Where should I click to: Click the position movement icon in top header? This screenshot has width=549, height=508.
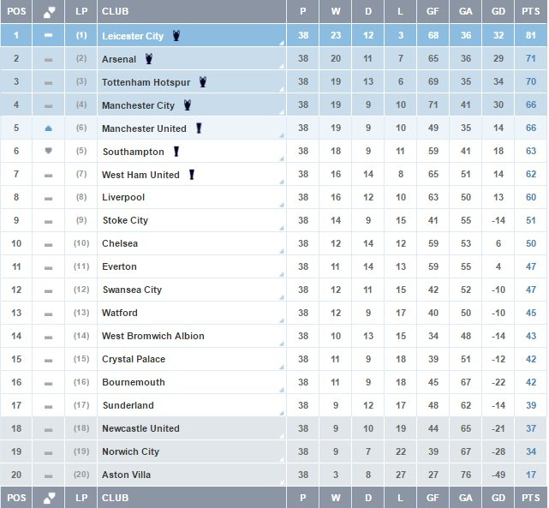pyautogui.click(x=49, y=11)
